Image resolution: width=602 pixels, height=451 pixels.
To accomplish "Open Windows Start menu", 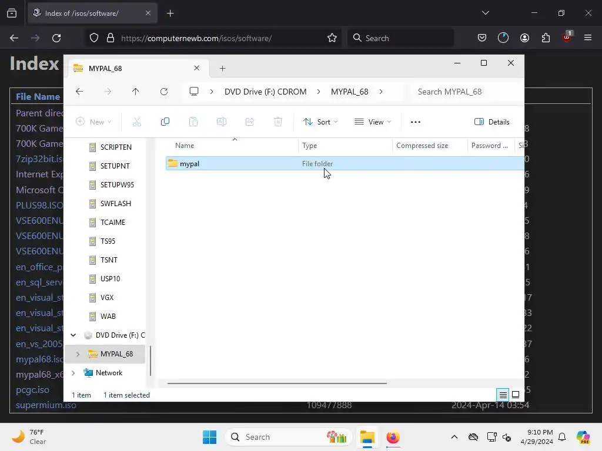I will coord(210,437).
